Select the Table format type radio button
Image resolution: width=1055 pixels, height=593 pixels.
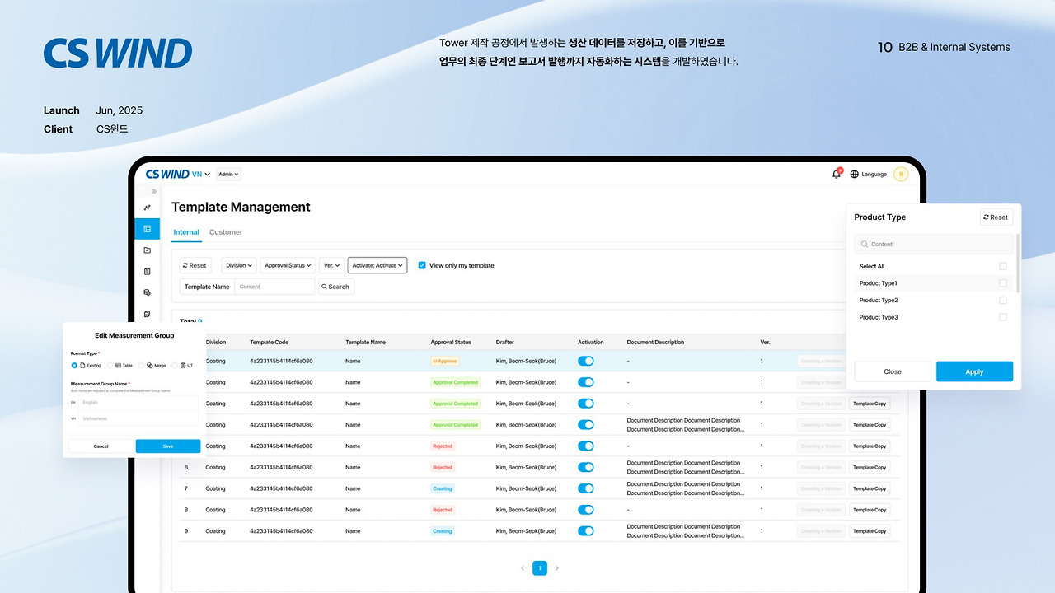(110, 366)
